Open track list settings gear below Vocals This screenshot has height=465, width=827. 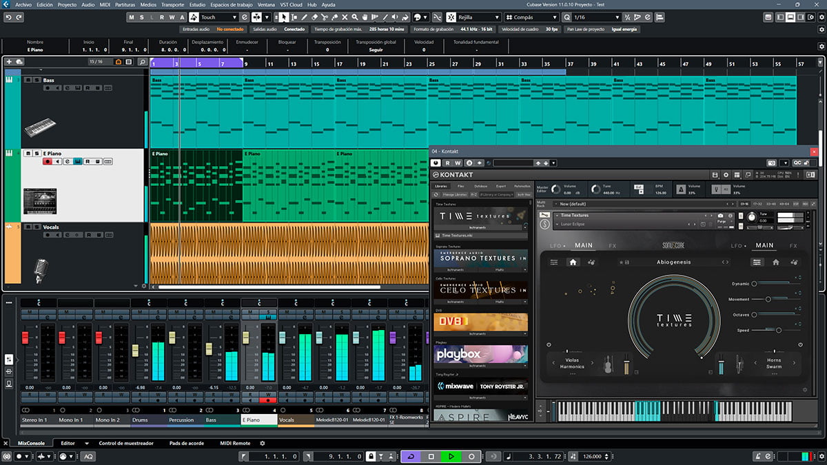(x=144, y=286)
